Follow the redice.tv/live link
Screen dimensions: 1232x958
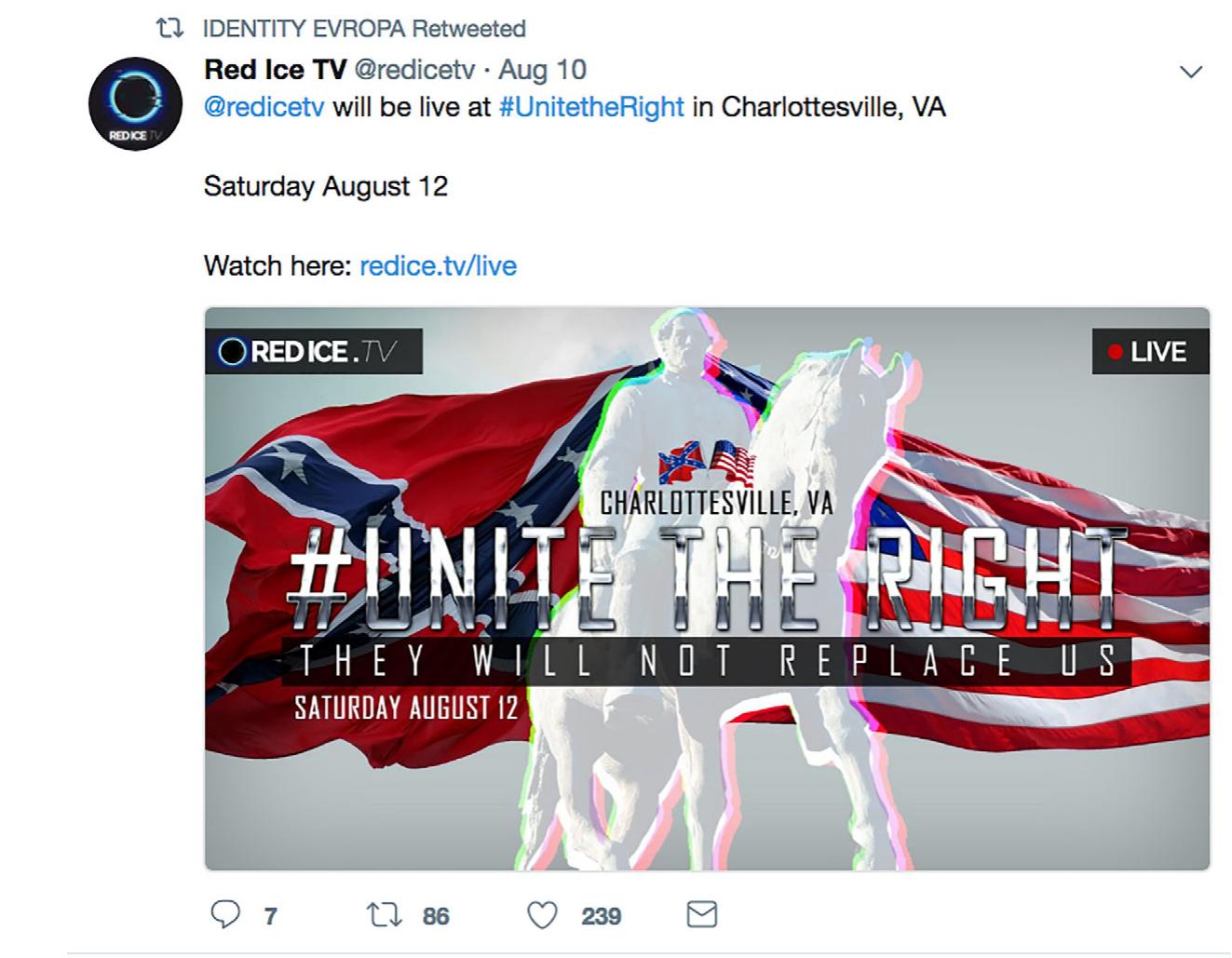(438, 266)
